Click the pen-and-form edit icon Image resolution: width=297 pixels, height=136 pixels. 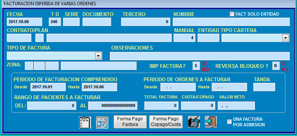[194, 122]
